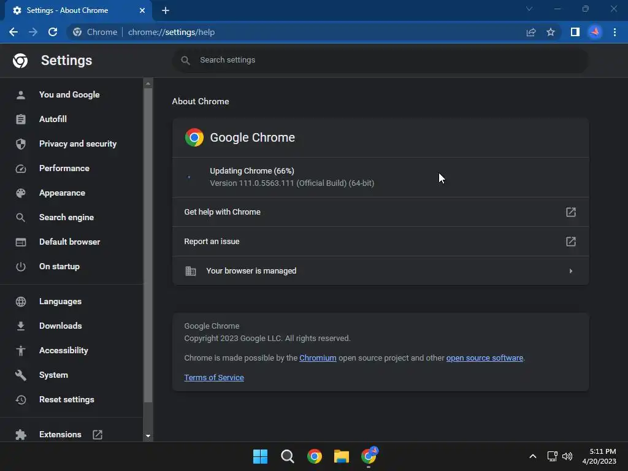Open Accessibility settings
The image size is (628, 471).
click(64, 350)
